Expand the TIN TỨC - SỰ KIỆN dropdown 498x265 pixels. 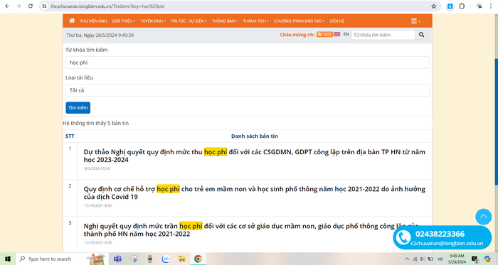[189, 21]
